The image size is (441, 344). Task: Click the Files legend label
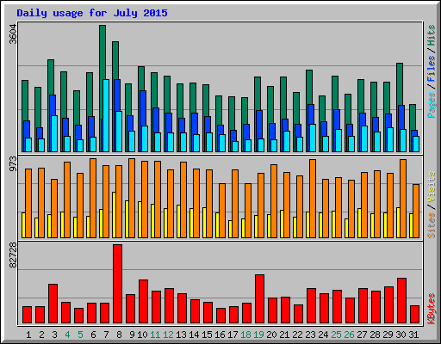click(x=432, y=68)
